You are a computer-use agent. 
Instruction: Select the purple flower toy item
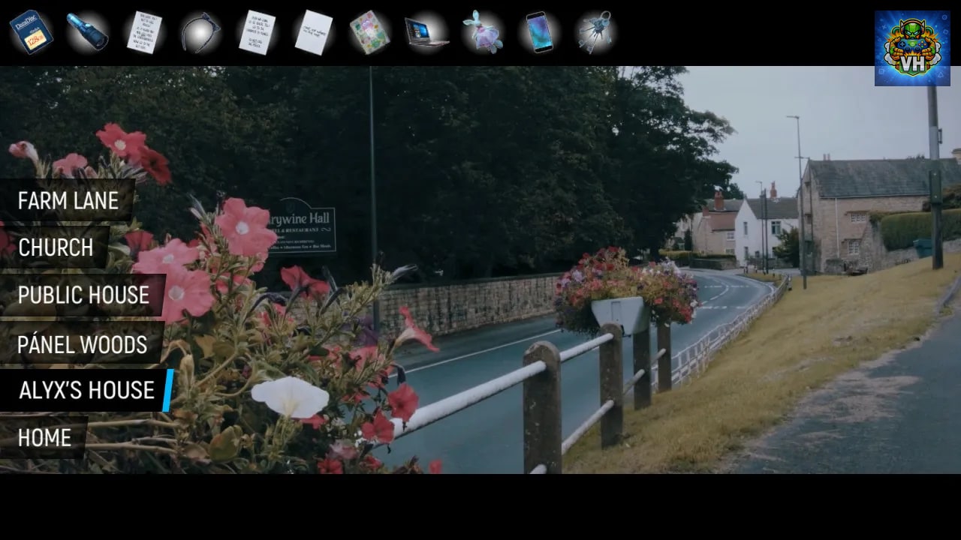point(483,32)
